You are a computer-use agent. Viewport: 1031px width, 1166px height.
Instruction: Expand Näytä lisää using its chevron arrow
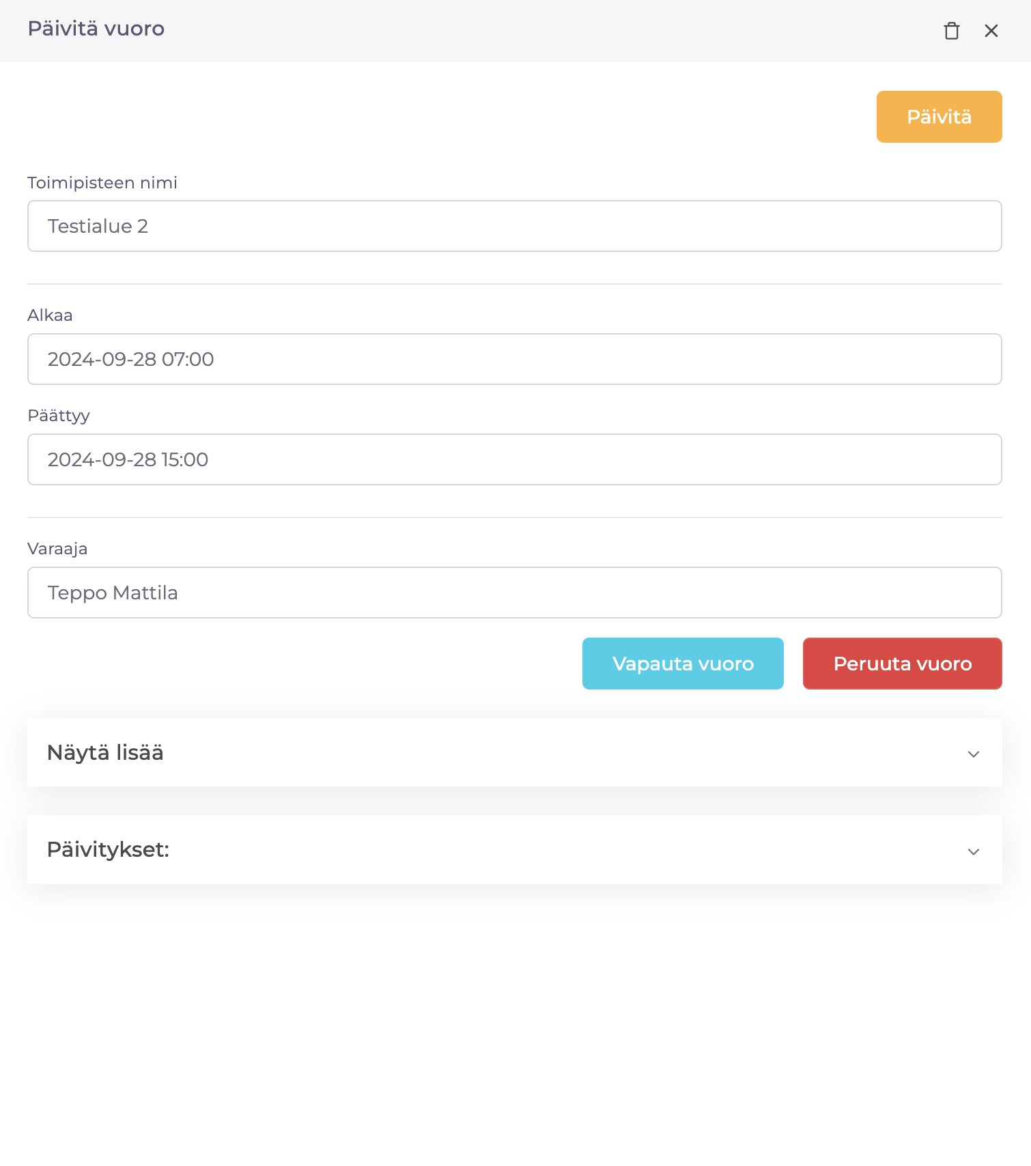973,754
